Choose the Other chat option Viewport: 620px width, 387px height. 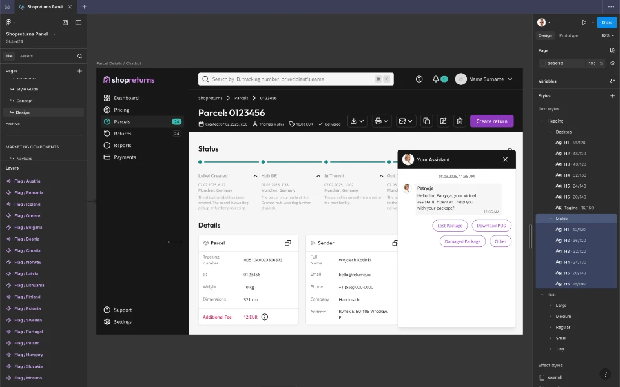click(x=500, y=241)
